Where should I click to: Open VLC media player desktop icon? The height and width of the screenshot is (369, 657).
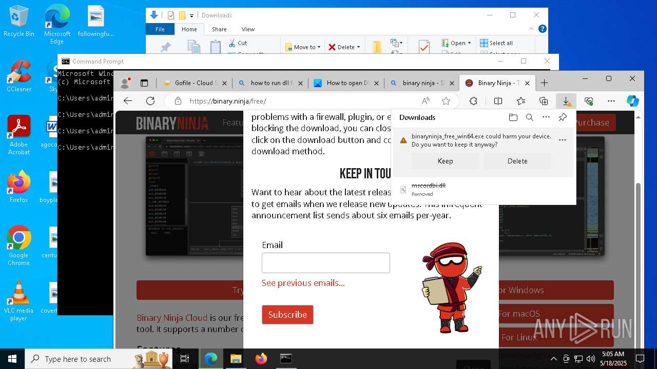coord(19,301)
